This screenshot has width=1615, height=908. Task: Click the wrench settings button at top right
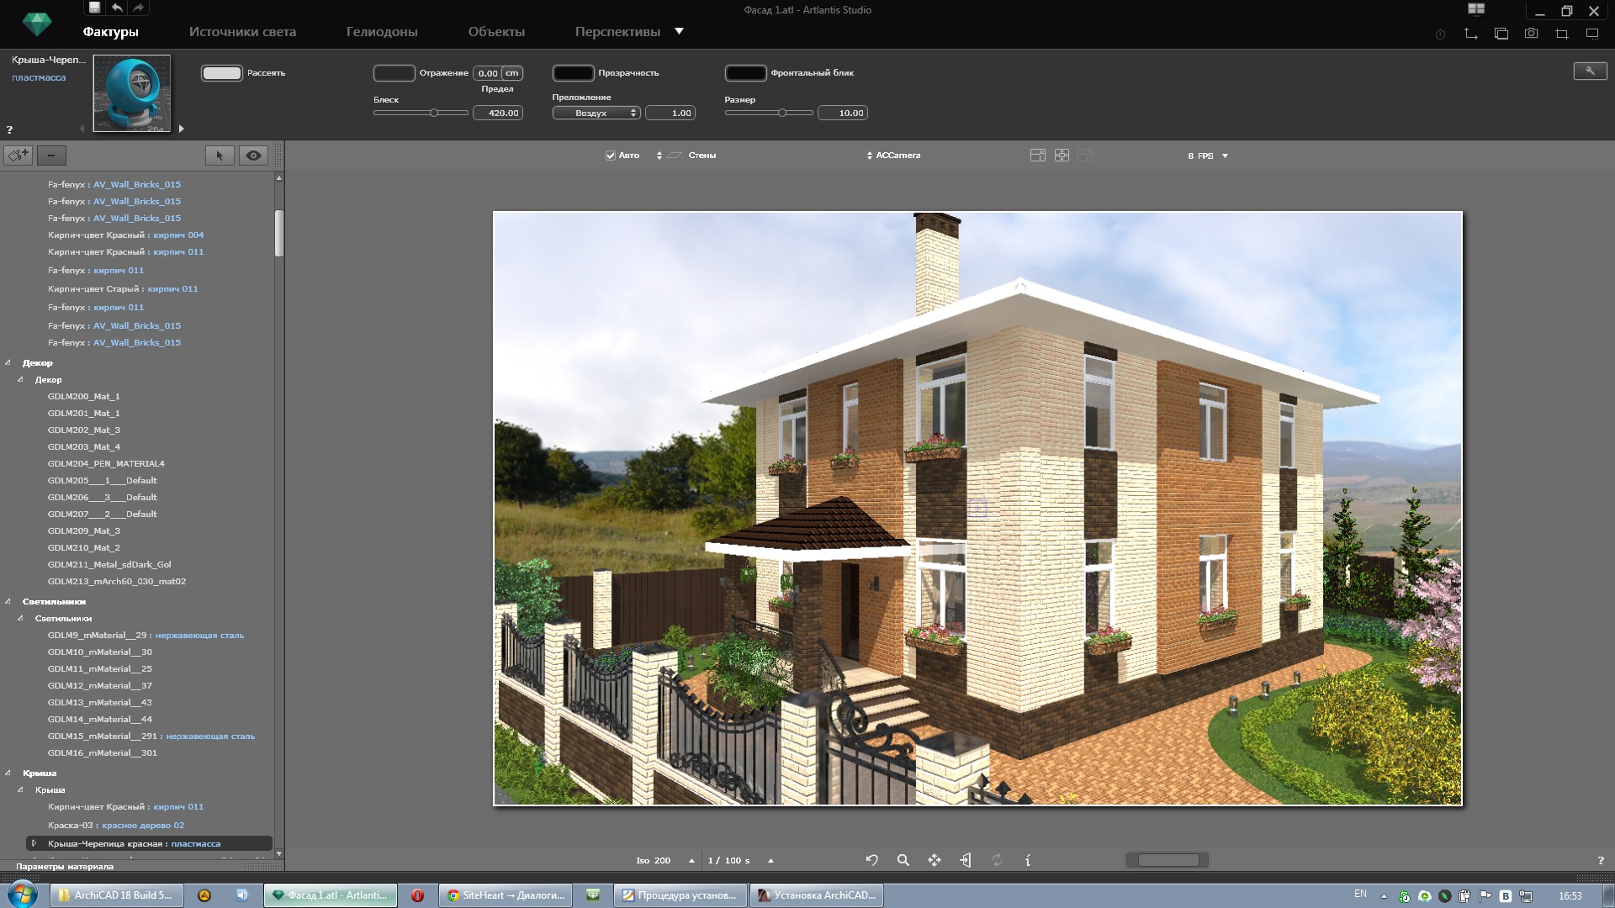click(1590, 71)
